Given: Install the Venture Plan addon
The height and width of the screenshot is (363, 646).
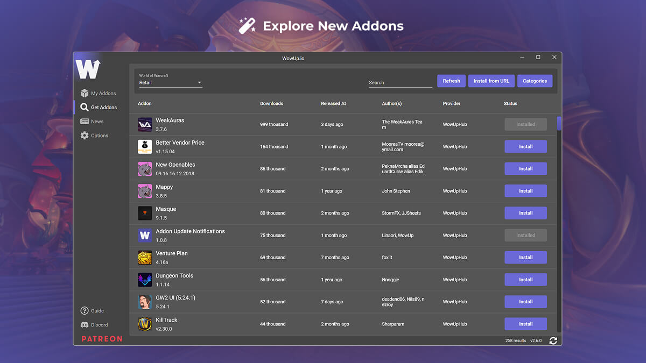Looking at the screenshot, I should tap(525, 258).
